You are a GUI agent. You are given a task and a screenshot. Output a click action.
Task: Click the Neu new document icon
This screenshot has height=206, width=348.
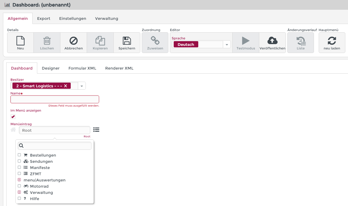click(20, 41)
